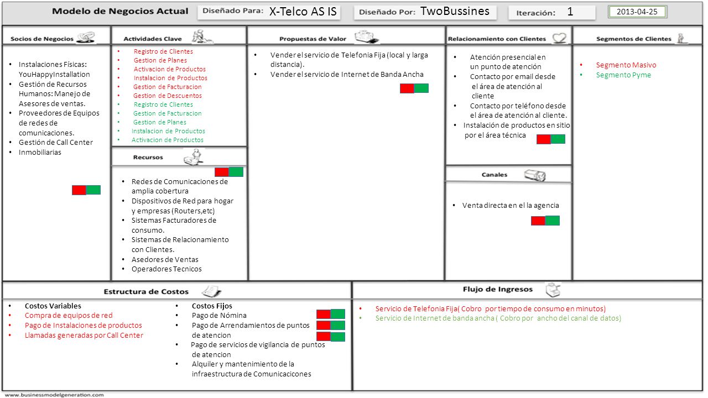Click the 'X-Telco AS IS' Diseñado Para field
708x398 pixels.
point(269,12)
